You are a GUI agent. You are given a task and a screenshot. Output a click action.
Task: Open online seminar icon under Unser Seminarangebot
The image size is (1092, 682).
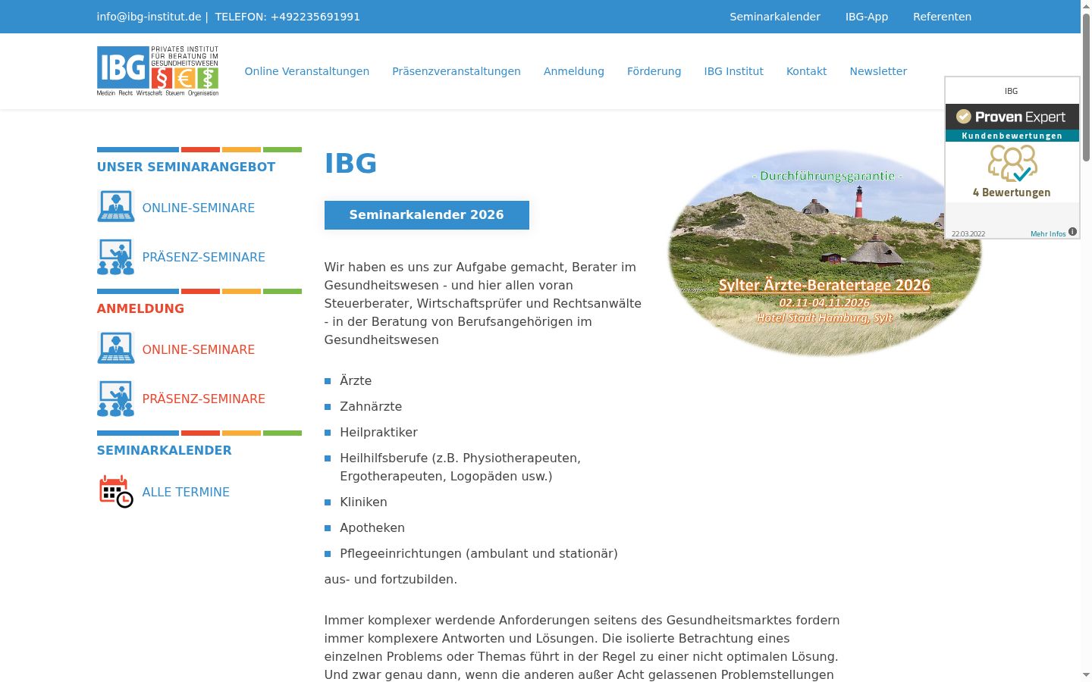pyautogui.click(x=116, y=207)
